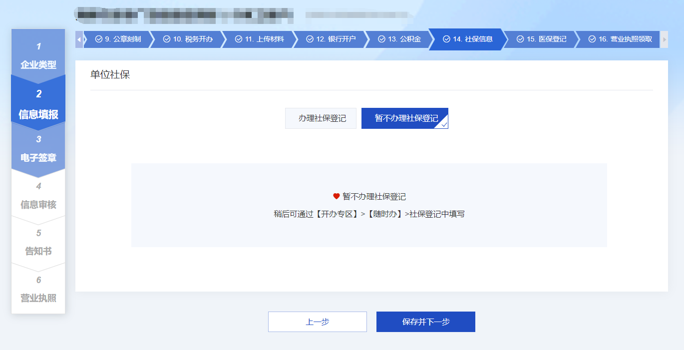Screen dimensions: 684x350
Task: Go to sidebar step 3 电子签章
Action: (38, 149)
